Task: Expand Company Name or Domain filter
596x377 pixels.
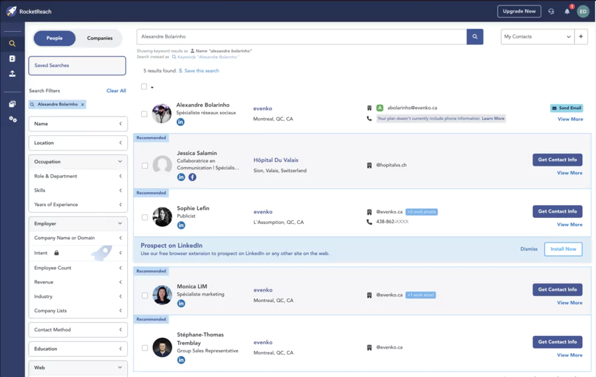Action: pyautogui.click(x=78, y=238)
